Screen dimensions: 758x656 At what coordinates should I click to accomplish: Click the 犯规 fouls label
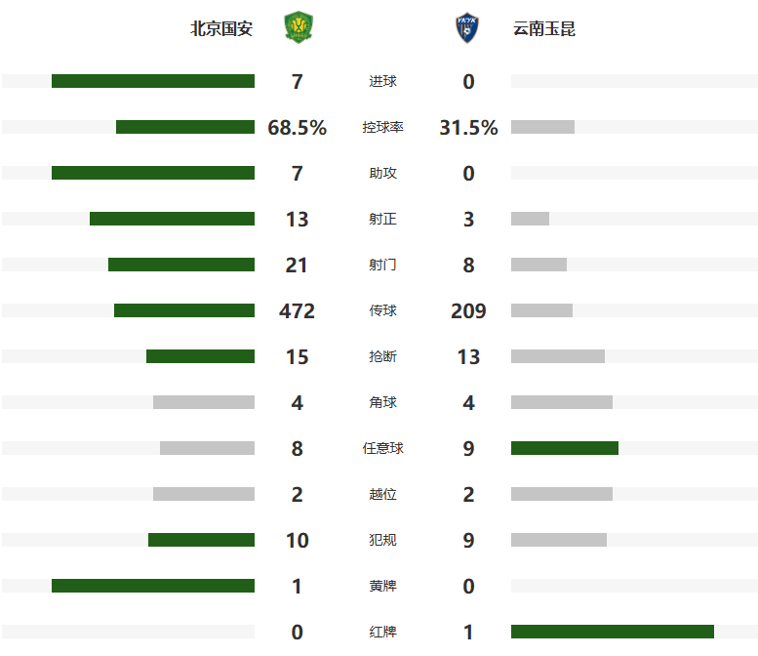tap(382, 540)
